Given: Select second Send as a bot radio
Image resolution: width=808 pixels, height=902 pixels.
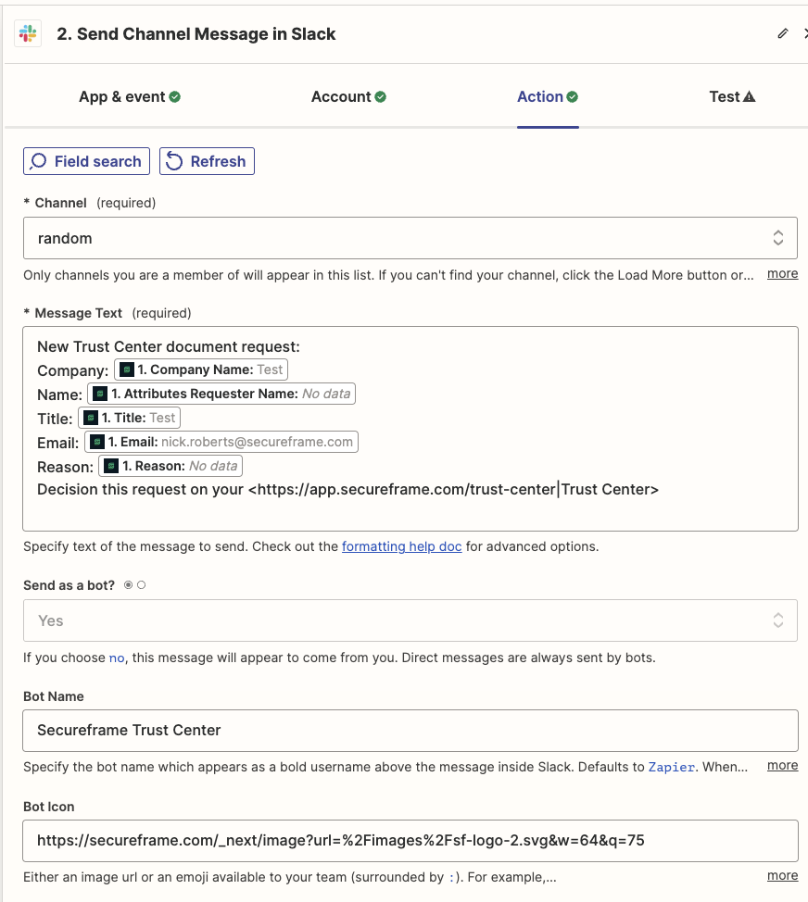Looking at the screenshot, I should 142,585.
